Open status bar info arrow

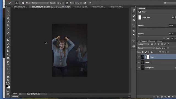46,94
